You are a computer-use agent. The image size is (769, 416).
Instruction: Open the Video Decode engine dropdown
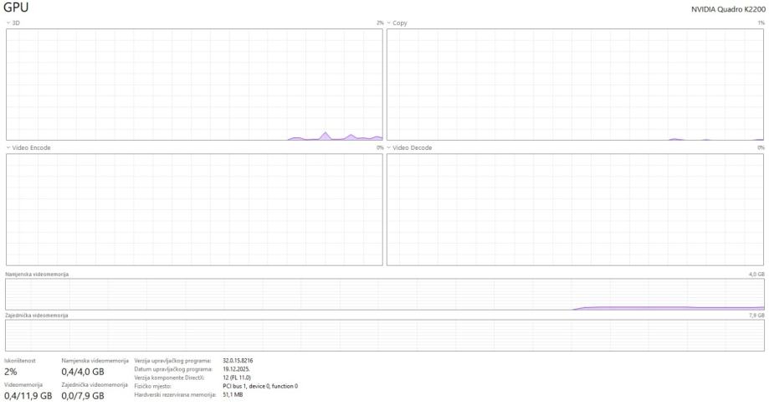click(409, 147)
